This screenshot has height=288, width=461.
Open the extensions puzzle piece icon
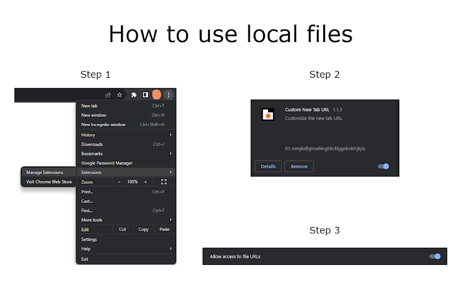pyautogui.click(x=134, y=95)
